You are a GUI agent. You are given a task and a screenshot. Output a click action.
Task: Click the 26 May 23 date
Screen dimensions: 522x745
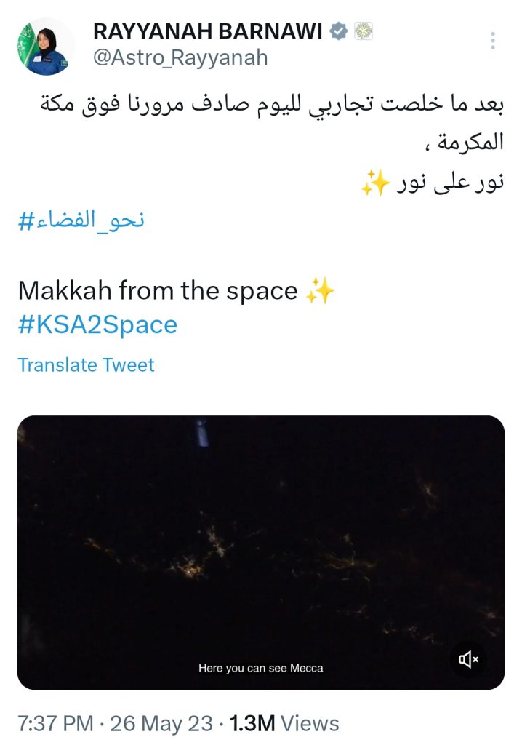(x=161, y=724)
